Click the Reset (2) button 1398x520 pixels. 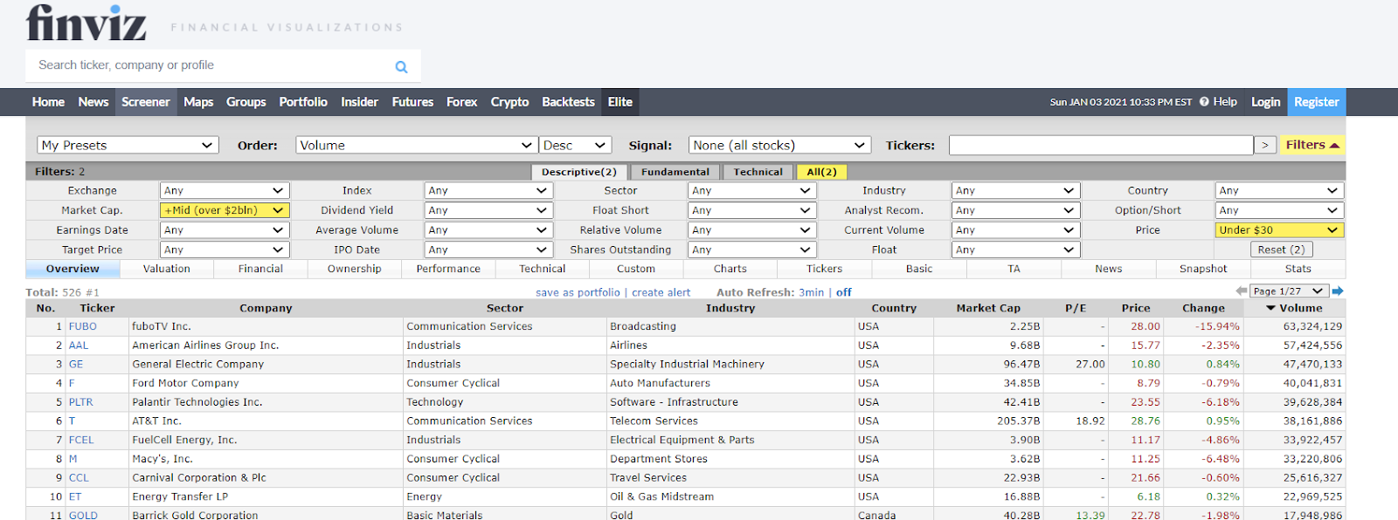tap(1281, 250)
